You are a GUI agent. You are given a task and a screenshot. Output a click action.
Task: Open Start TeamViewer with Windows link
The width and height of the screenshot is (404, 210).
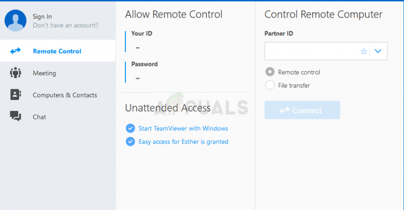pyautogui.click(x=183, y=128)
